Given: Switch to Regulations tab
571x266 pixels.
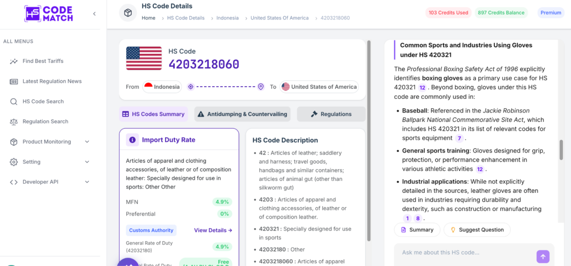Looking at the screenshot, I should pos(331,114).
